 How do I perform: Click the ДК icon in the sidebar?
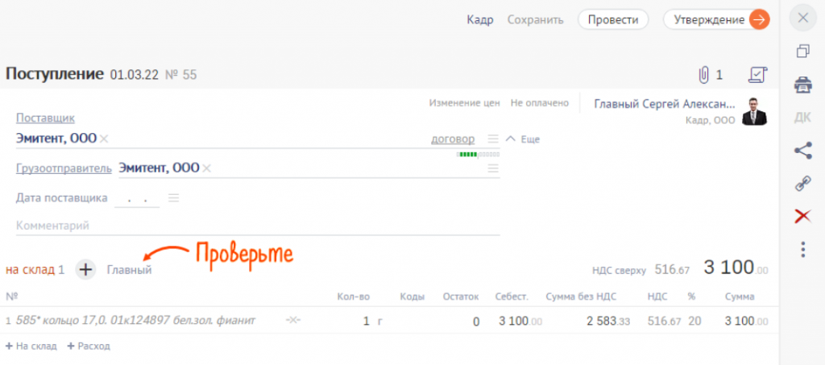tap(802, 118)
